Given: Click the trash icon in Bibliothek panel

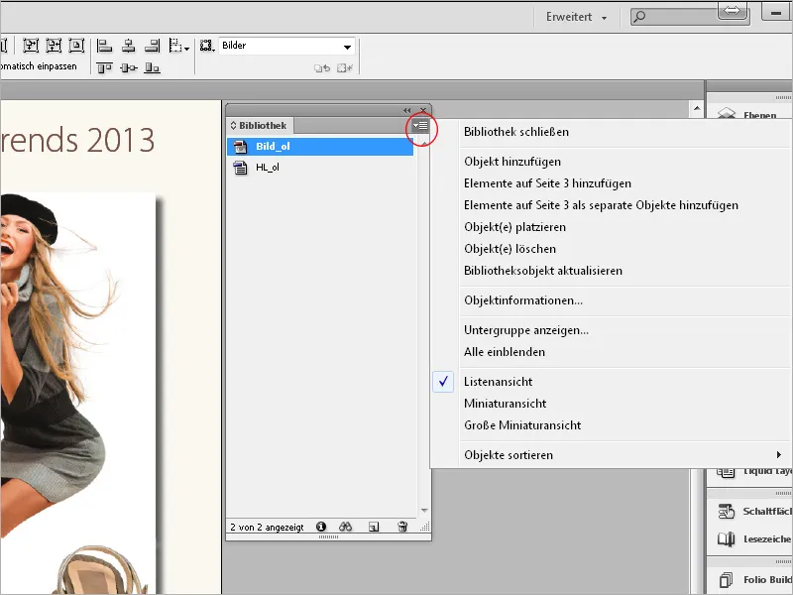Looking at the screenshot, I should pyautogui.click(x=402, y=527).
